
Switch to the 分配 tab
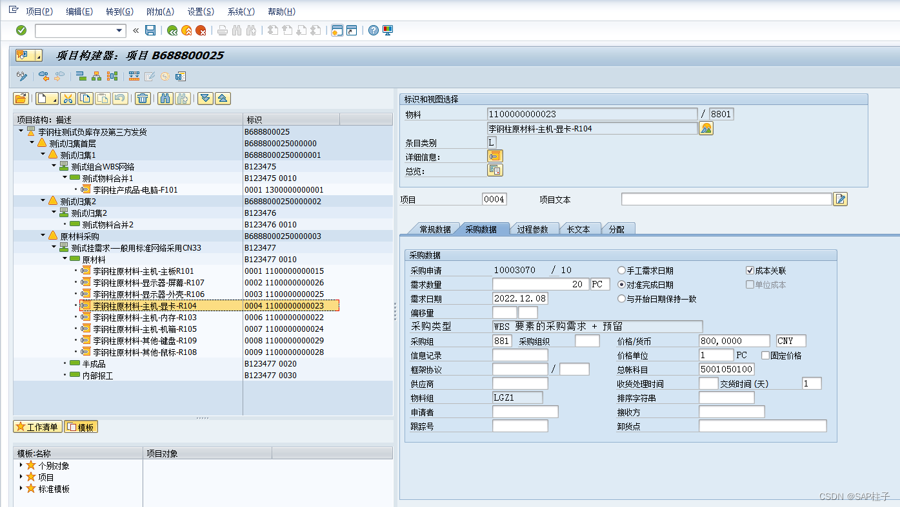[x=617, y=229]
